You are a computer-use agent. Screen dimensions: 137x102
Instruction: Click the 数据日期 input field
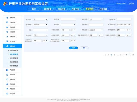pyautogui.click(x=68, y=19)
